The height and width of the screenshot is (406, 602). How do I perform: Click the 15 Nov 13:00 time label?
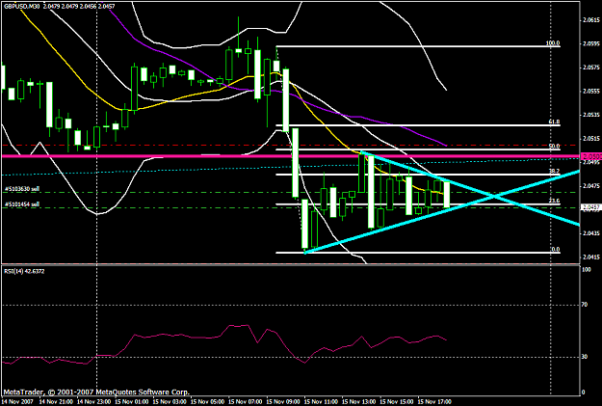[x=359, y=402]
